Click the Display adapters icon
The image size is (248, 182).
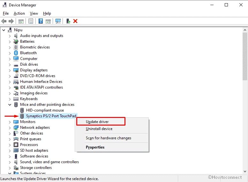[x=16, y=70]
